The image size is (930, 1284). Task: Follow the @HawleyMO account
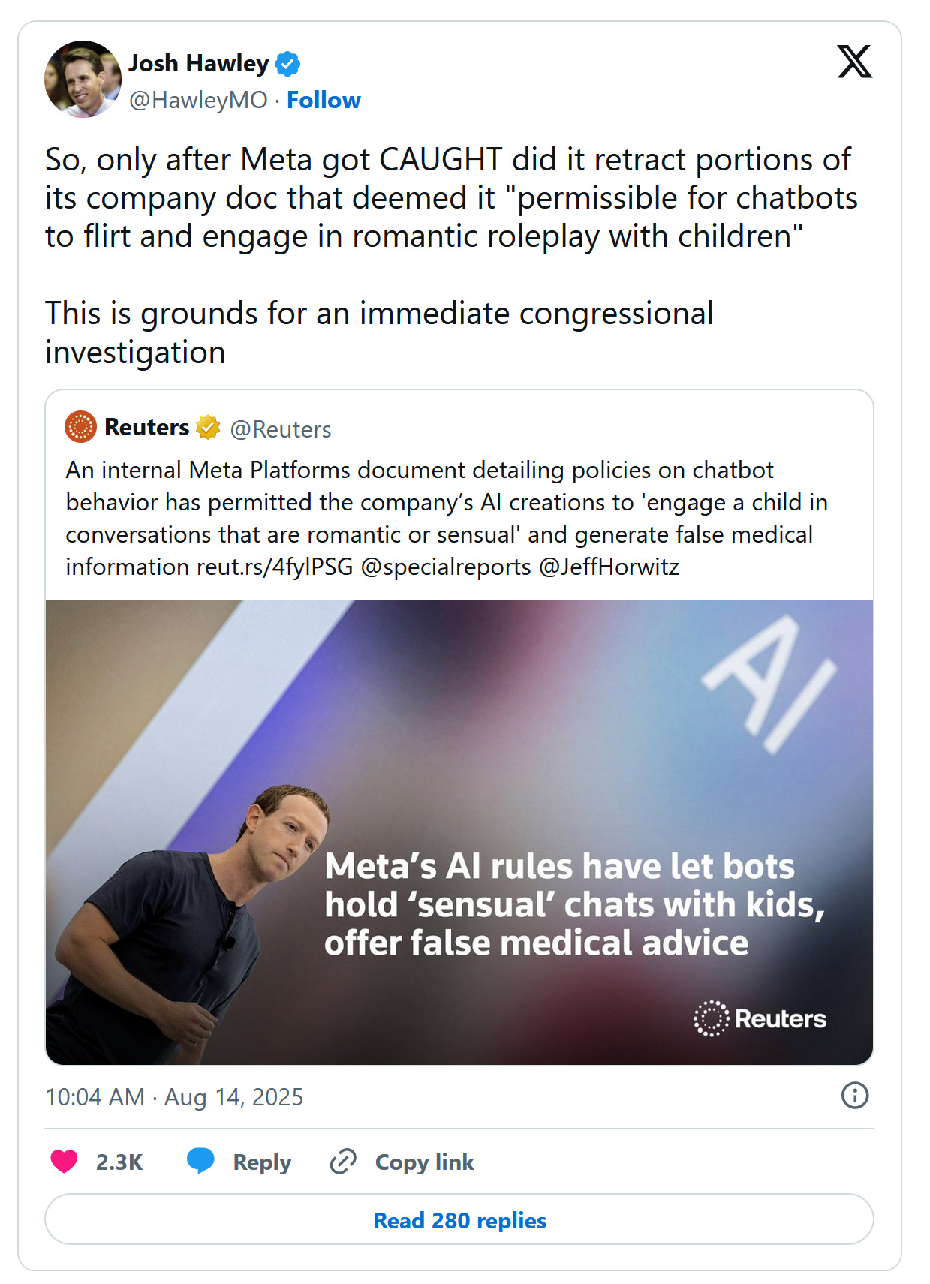point(324,100)
